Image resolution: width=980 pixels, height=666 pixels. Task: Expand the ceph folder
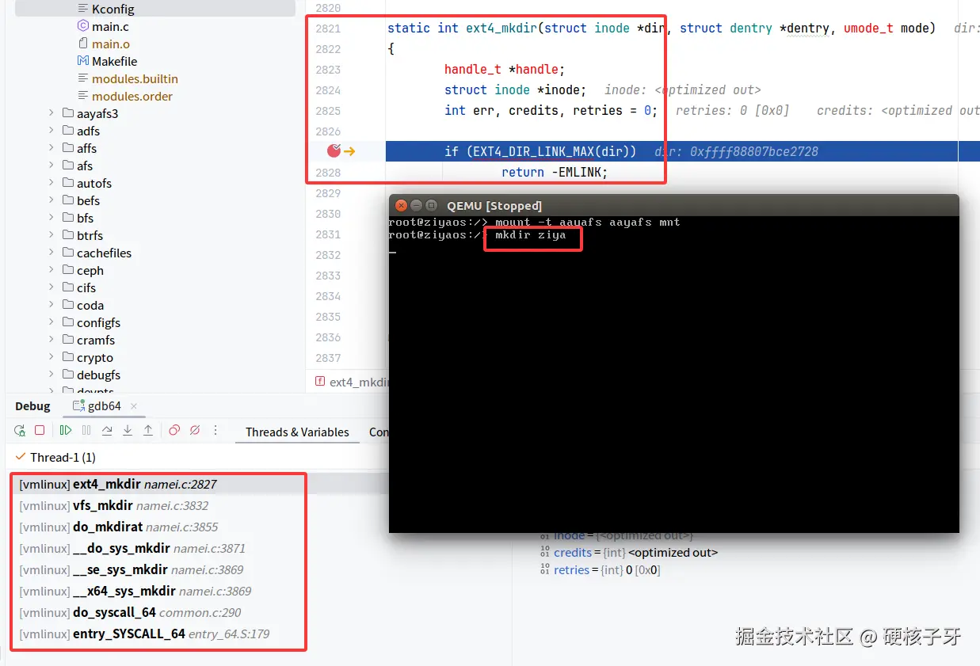(x=52, y=270)
